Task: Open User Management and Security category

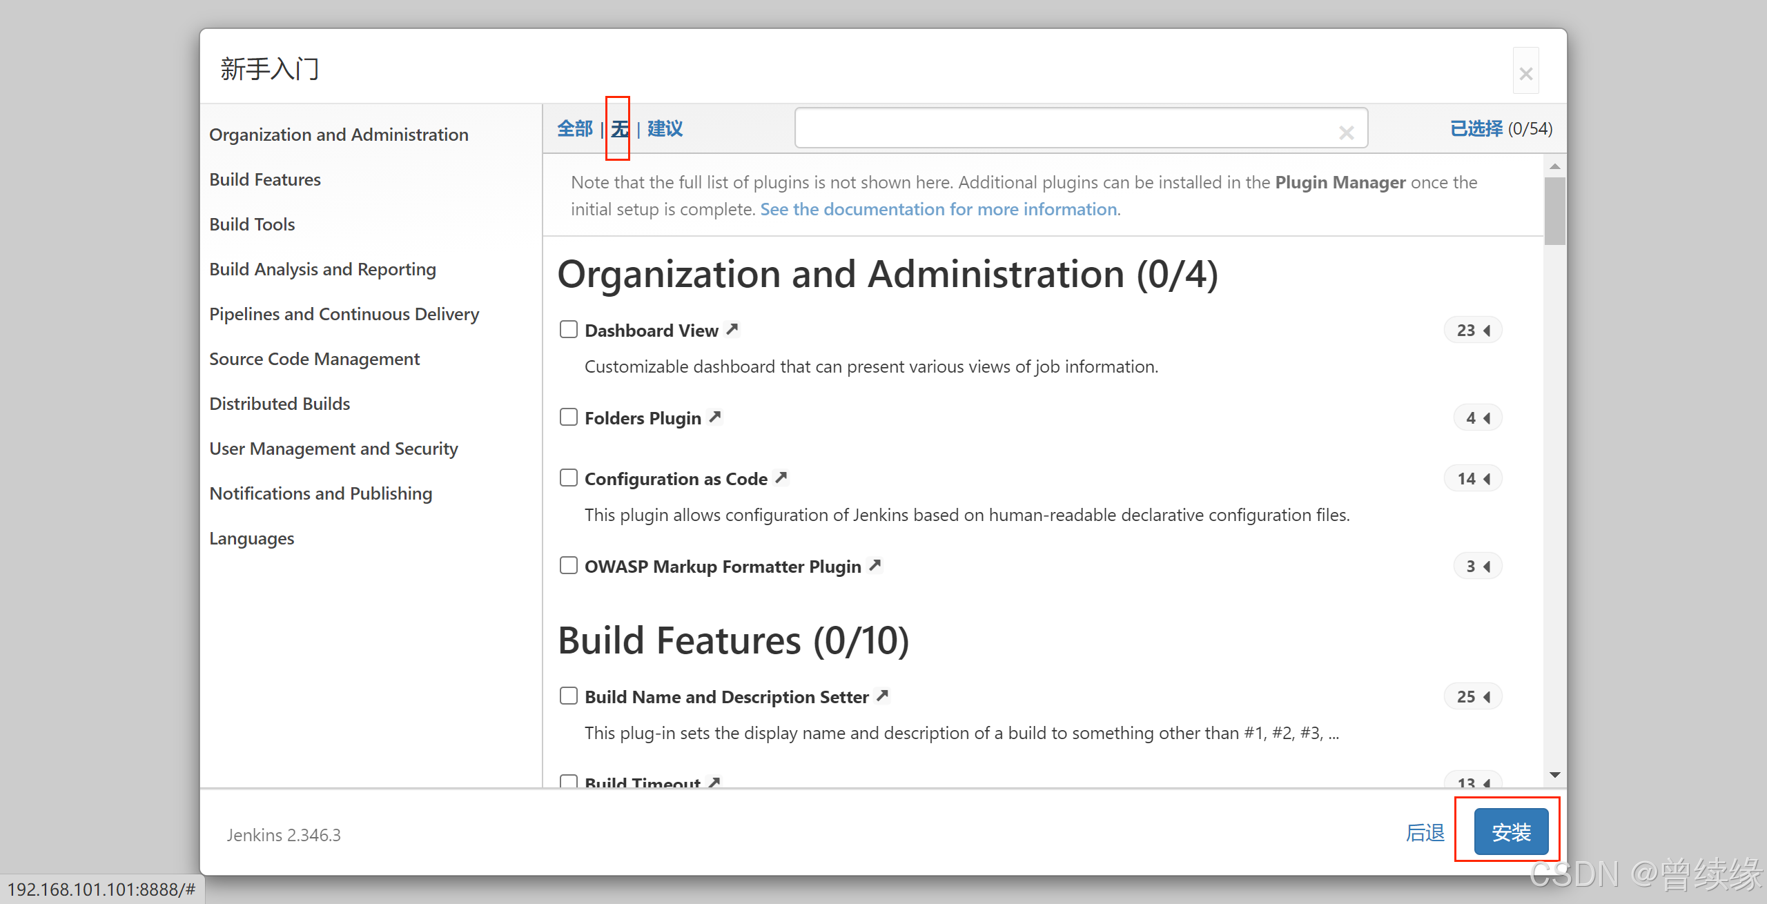Action: tap(334, 449)
